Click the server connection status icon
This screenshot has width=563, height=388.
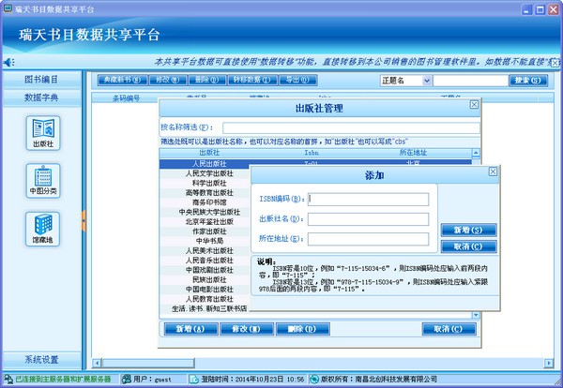click(x=8, y=379)
